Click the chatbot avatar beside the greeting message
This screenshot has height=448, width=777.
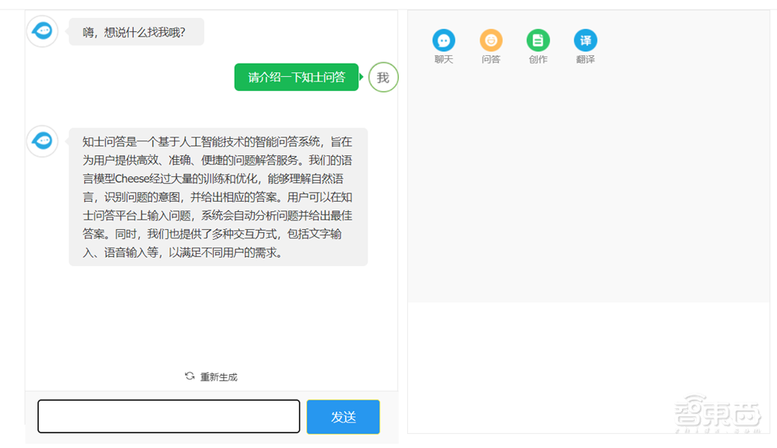pyautogui.click(x=42, y=31)
